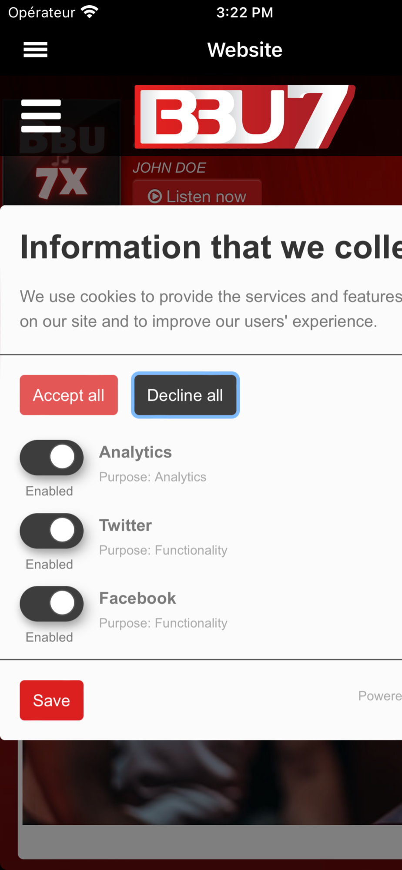Click the JOHN DOE artist name
This screenshot has width=402, height=870.
pyautogui.click(x=169, y=168)
